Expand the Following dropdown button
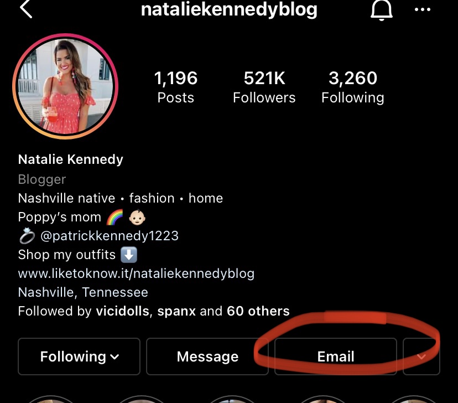This screenshot has width=458, height=403. click(79, 356)
